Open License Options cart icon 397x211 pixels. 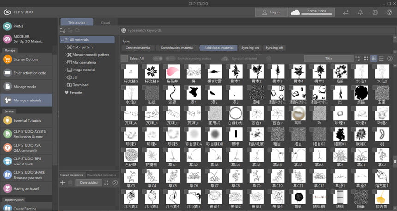click(7, 59)
